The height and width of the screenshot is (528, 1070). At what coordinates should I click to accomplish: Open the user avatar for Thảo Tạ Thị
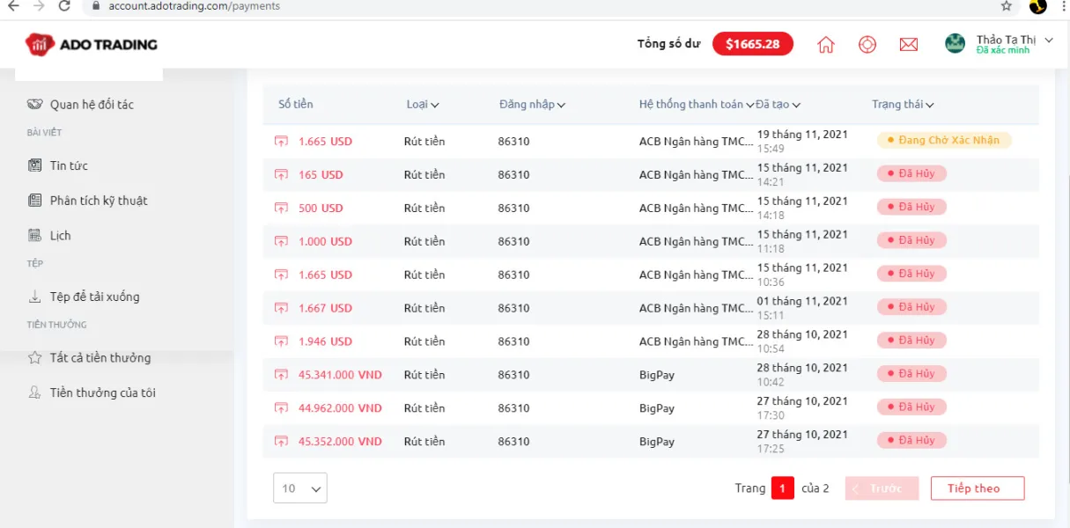(956, 43)
